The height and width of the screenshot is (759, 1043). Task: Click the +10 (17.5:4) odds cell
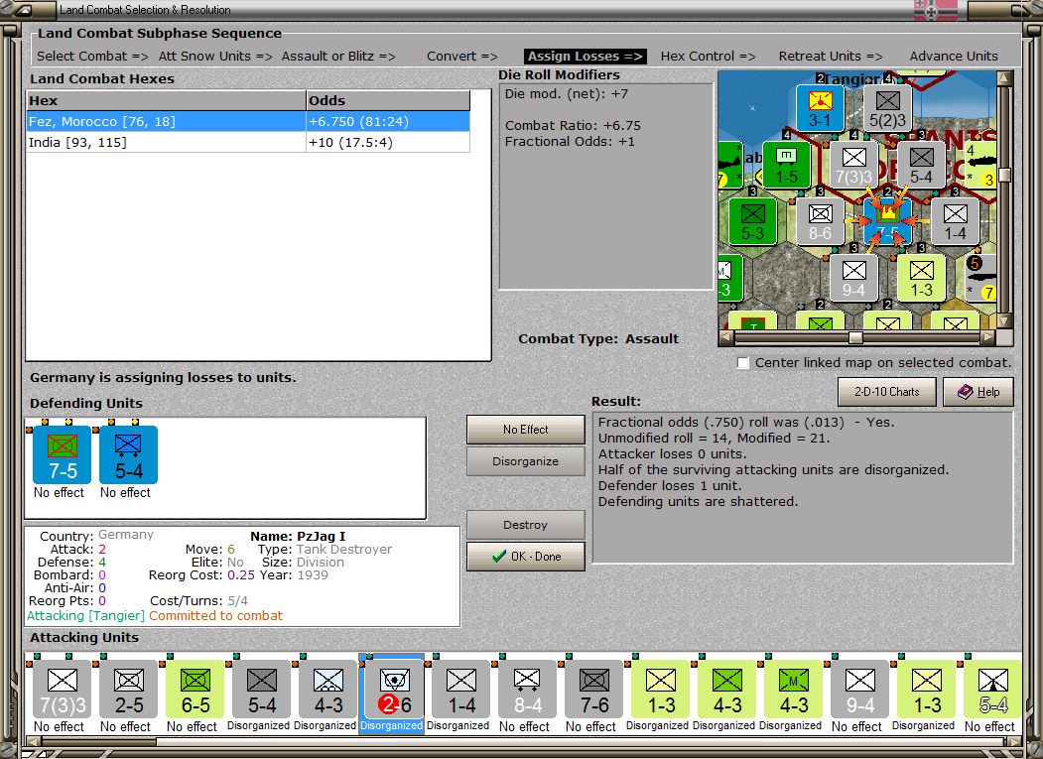pyautogui.click(x=388, y=142)
